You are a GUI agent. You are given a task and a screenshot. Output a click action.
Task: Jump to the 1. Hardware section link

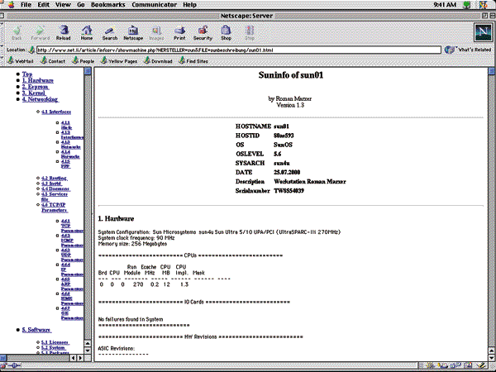tap(38, 80)
